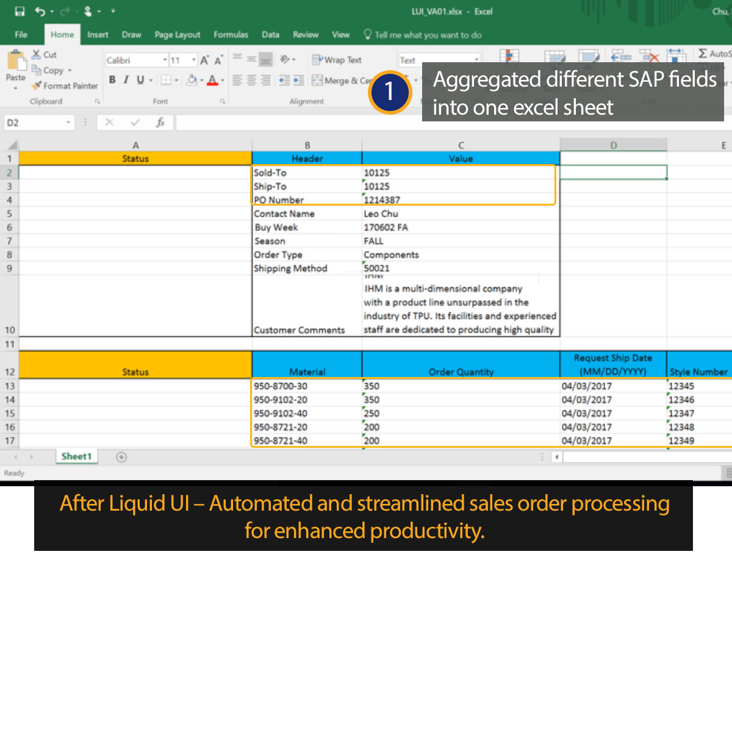Click the Fill Color bucket icon
Image resolution: width=732 pixels, height=751 pixels.
(192, 80)
